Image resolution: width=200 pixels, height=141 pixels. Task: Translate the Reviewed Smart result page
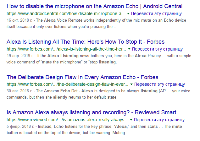coord(159,120)
